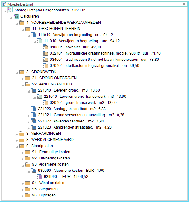Collapse the 2 GRONDWERK chapter
189x202 pixels.
pos(16,72)
